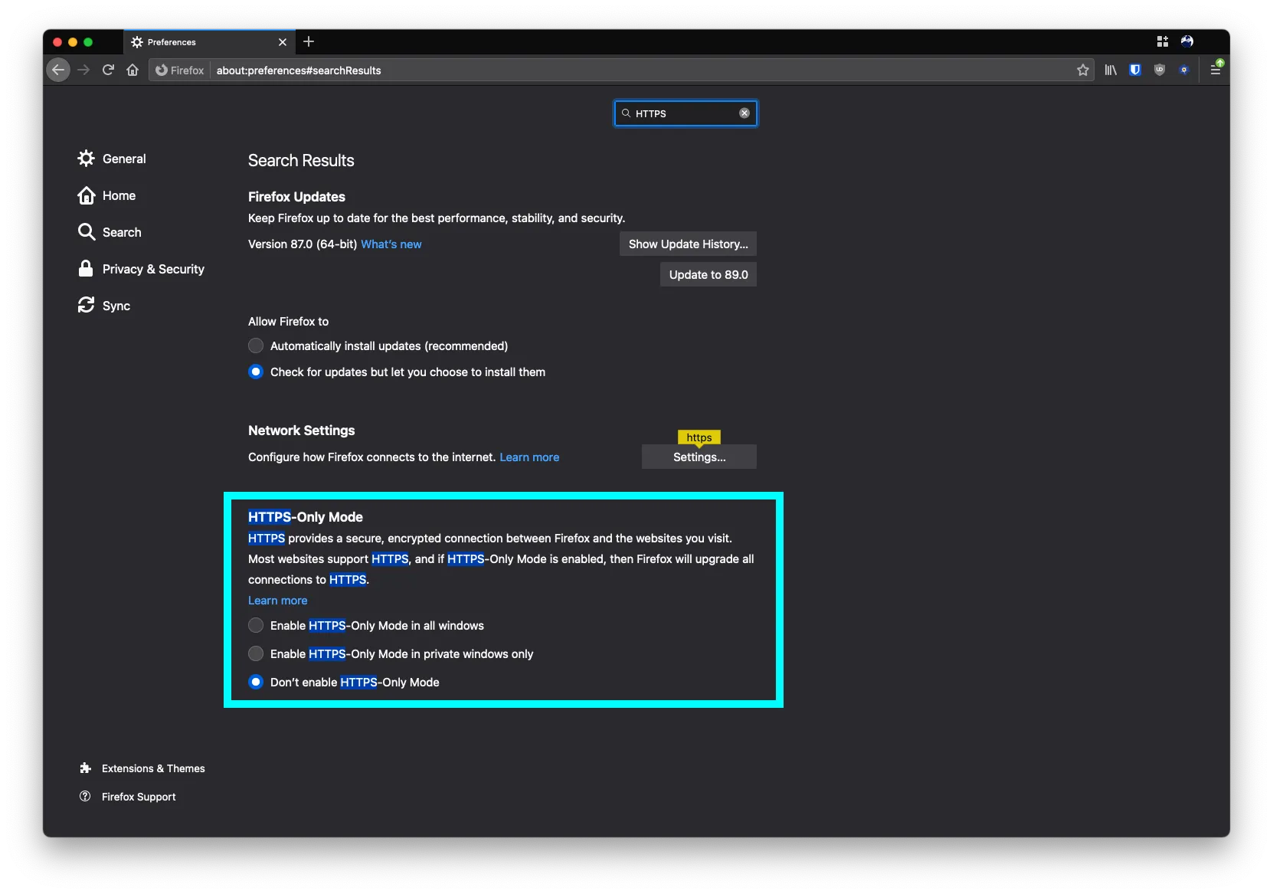Select Check for updates but let you choose

click(x=256, y=372)
